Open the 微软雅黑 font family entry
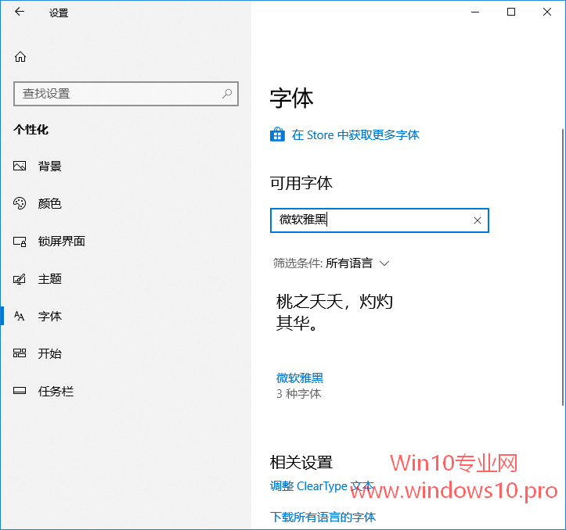 click(x=300, y=378)
